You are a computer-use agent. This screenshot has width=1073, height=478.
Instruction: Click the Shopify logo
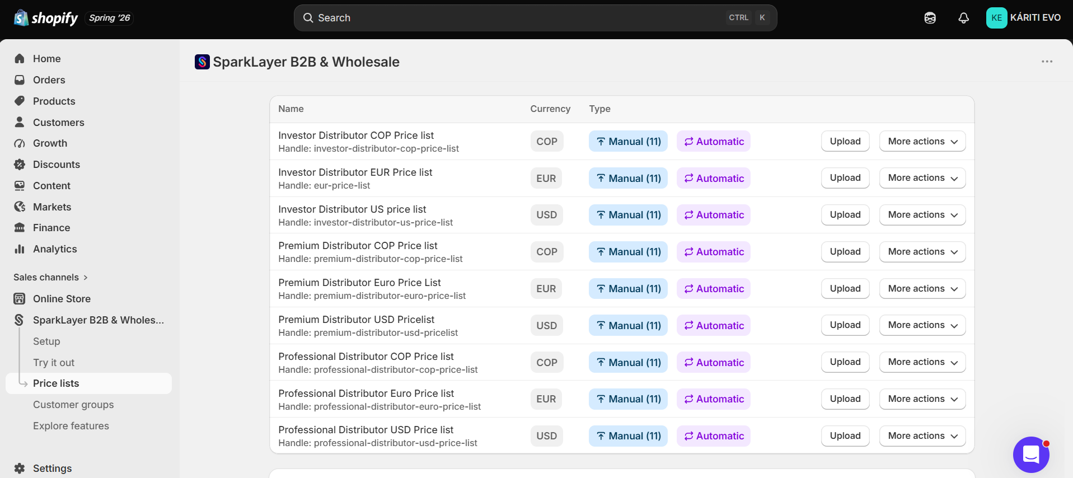click(46, 18)
